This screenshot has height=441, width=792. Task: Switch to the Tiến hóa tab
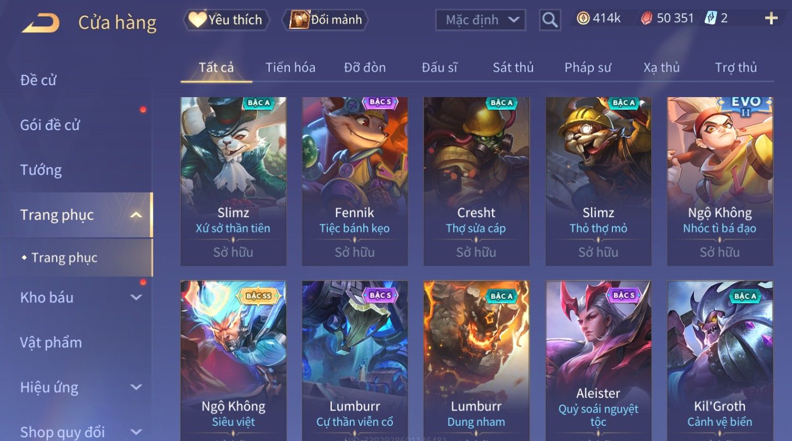(290, 68)
